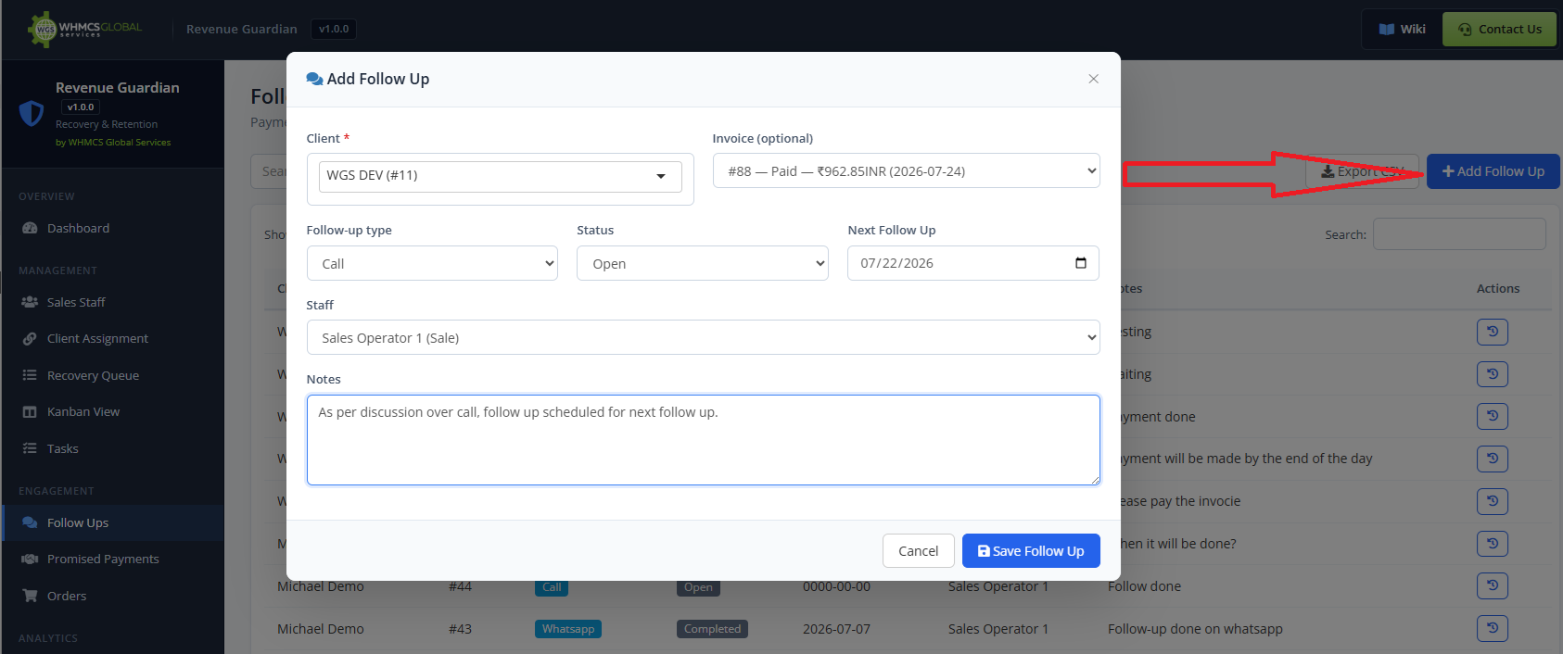This screenshot has width=1563, height=654.
Task: Click the WHMCS Global Services logo
Action: click(x=85, y=29)
